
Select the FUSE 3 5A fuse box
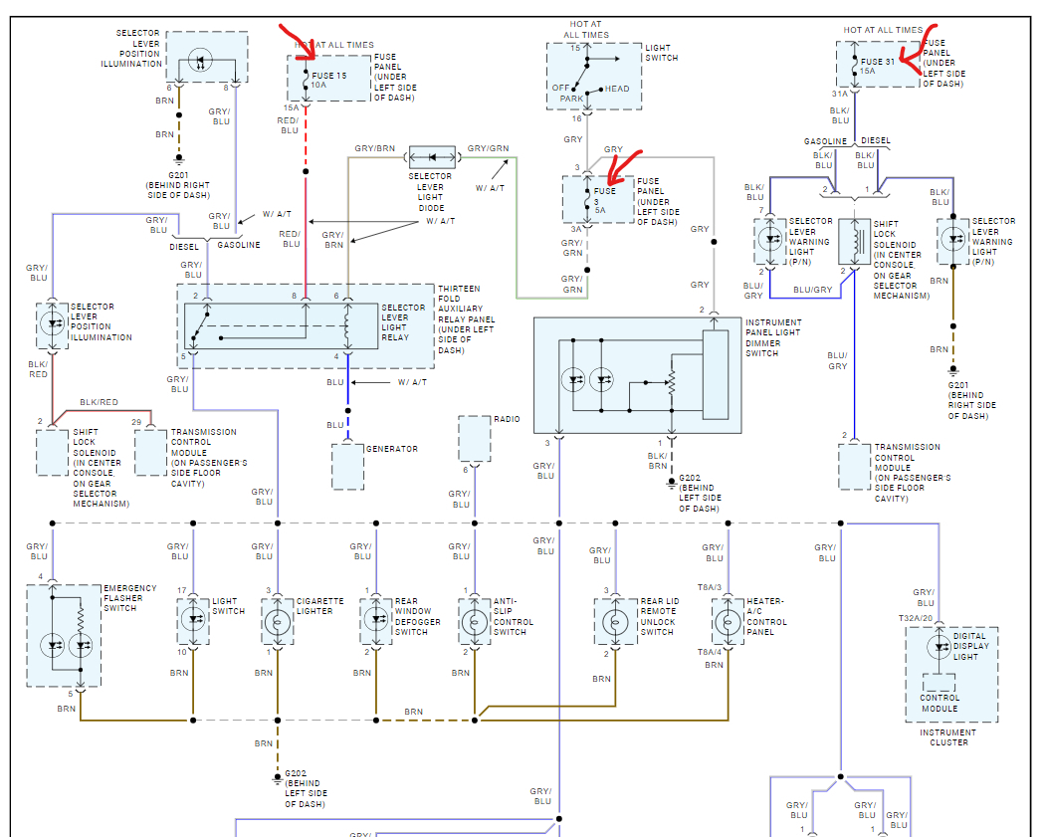[x=598, y=199]
